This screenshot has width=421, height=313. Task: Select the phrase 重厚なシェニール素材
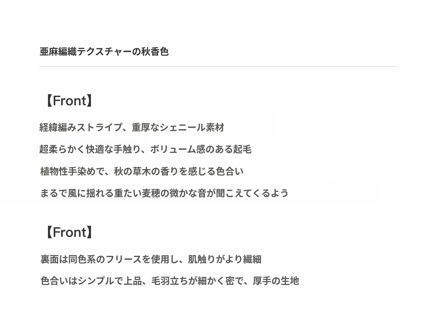178,128
